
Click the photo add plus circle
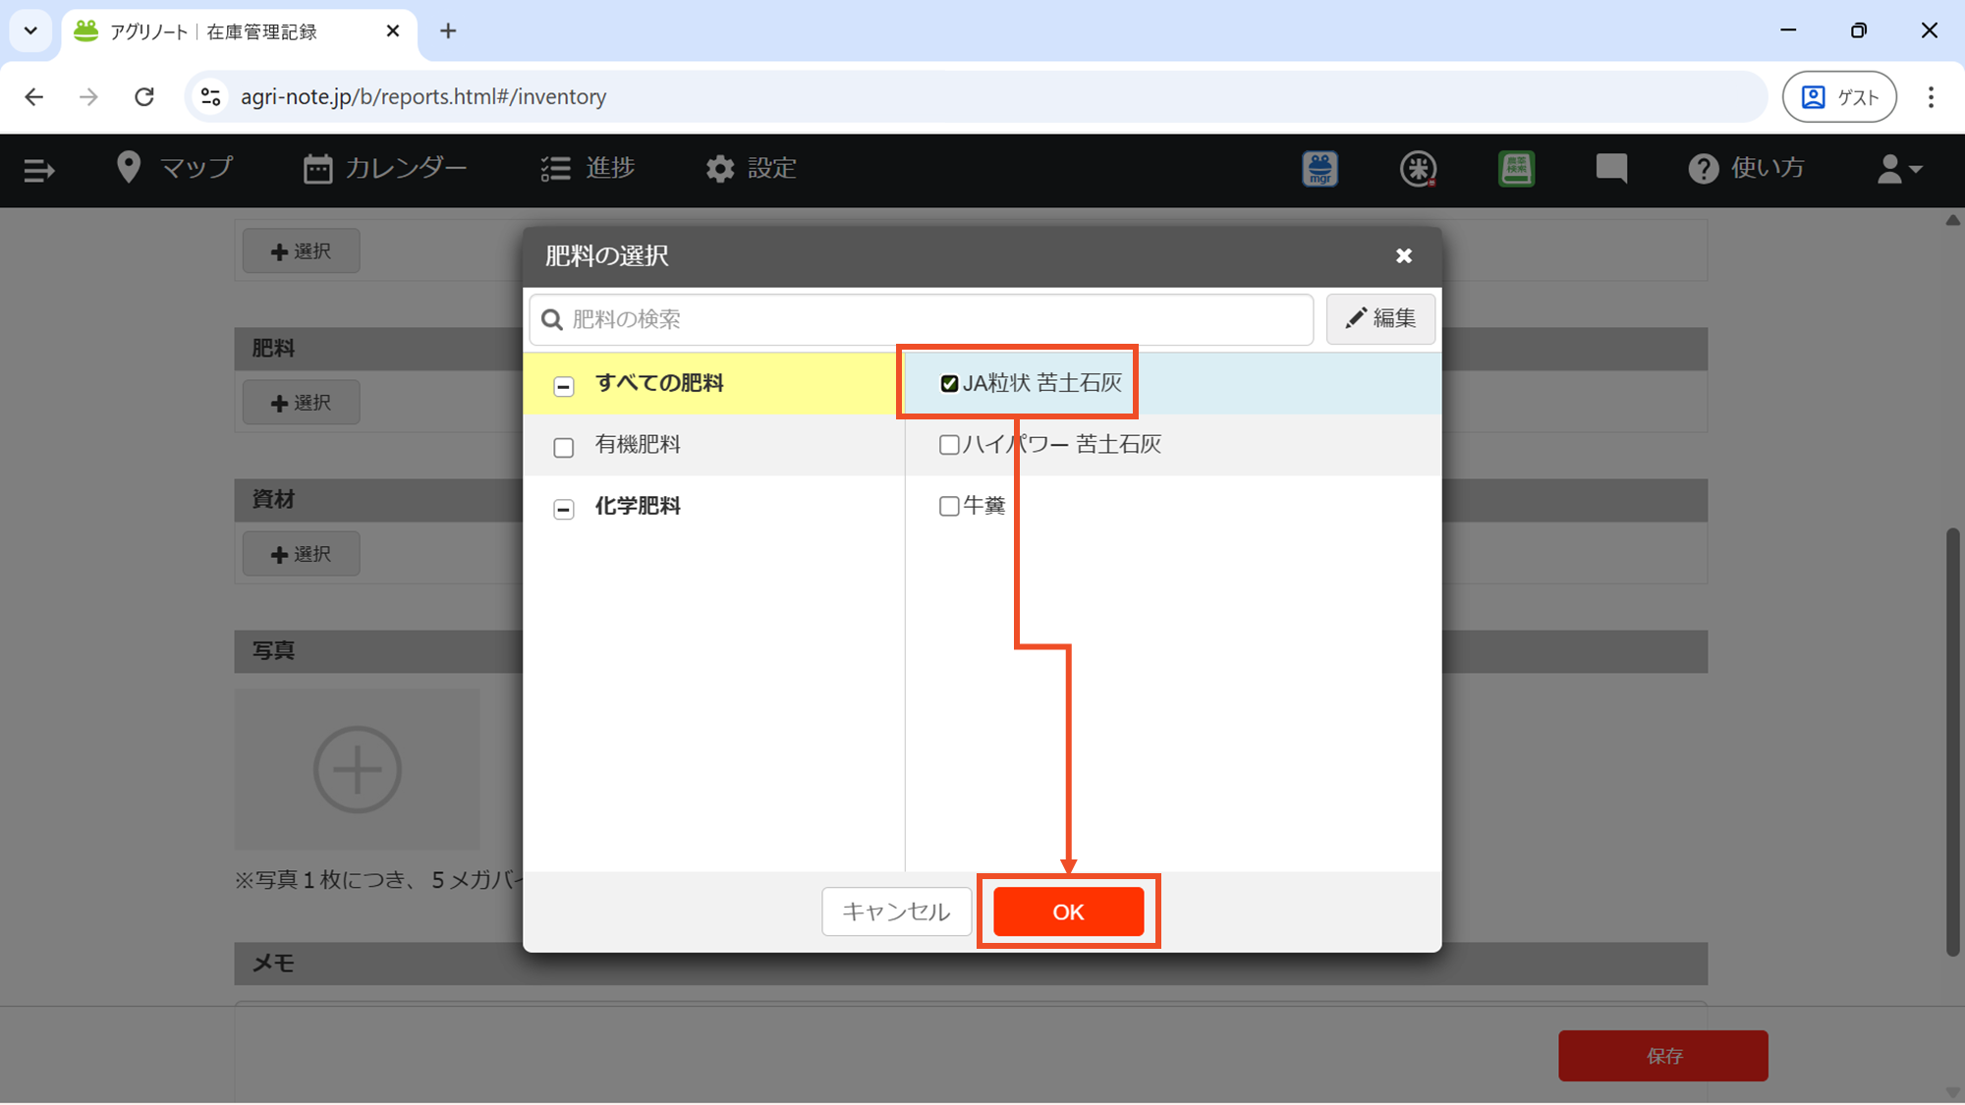coord(357,769)
